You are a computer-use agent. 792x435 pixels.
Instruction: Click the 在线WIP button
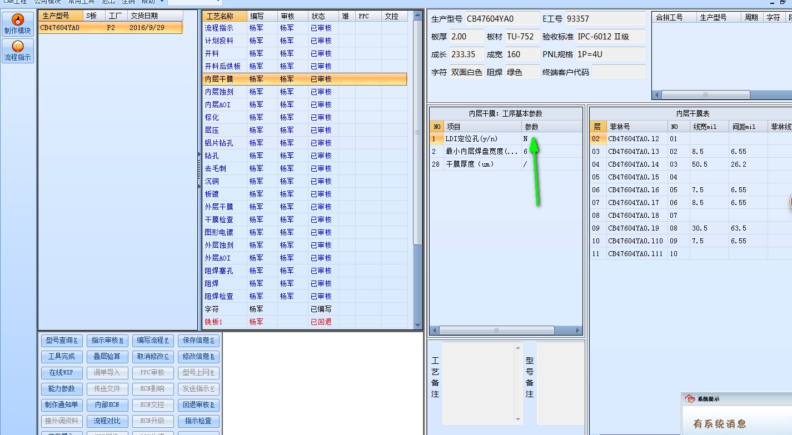62,373
